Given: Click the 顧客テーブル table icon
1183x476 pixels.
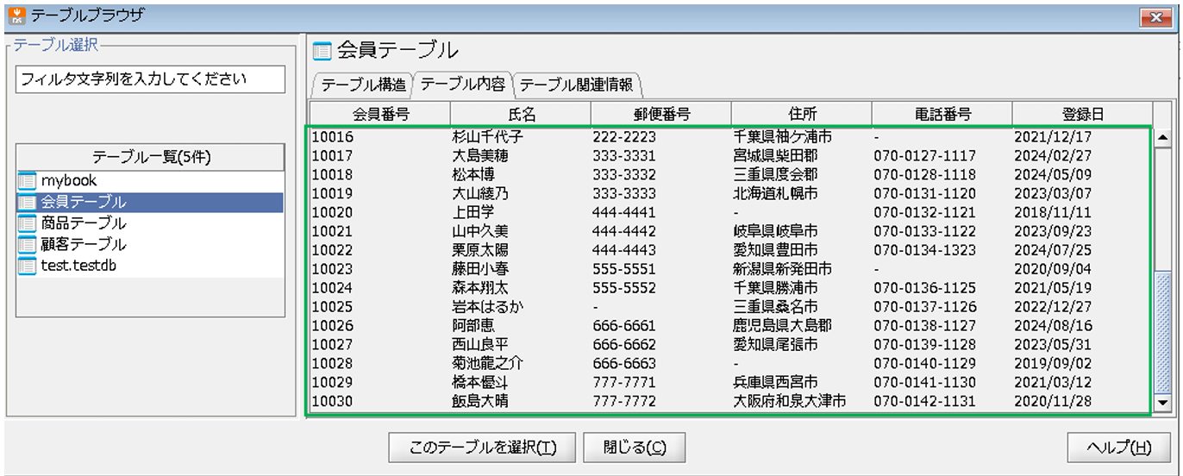Looking at the screenshot, I should click(x=27, y=244).
